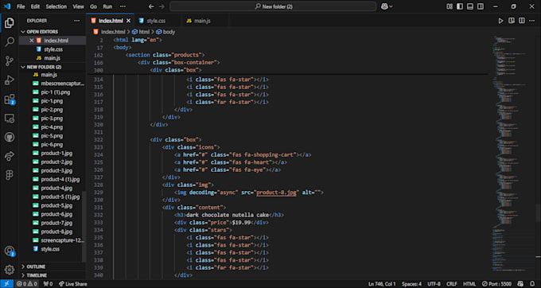Open the Selection menu
This screenshot has width=541, height=288.
tap(56, 6)
